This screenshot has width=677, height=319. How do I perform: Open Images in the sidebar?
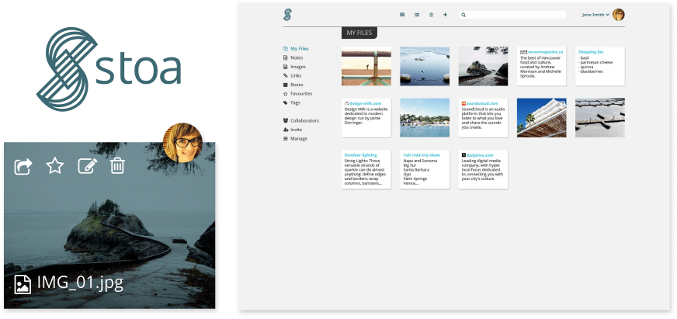pyautogui.click(x=294, y=67)
